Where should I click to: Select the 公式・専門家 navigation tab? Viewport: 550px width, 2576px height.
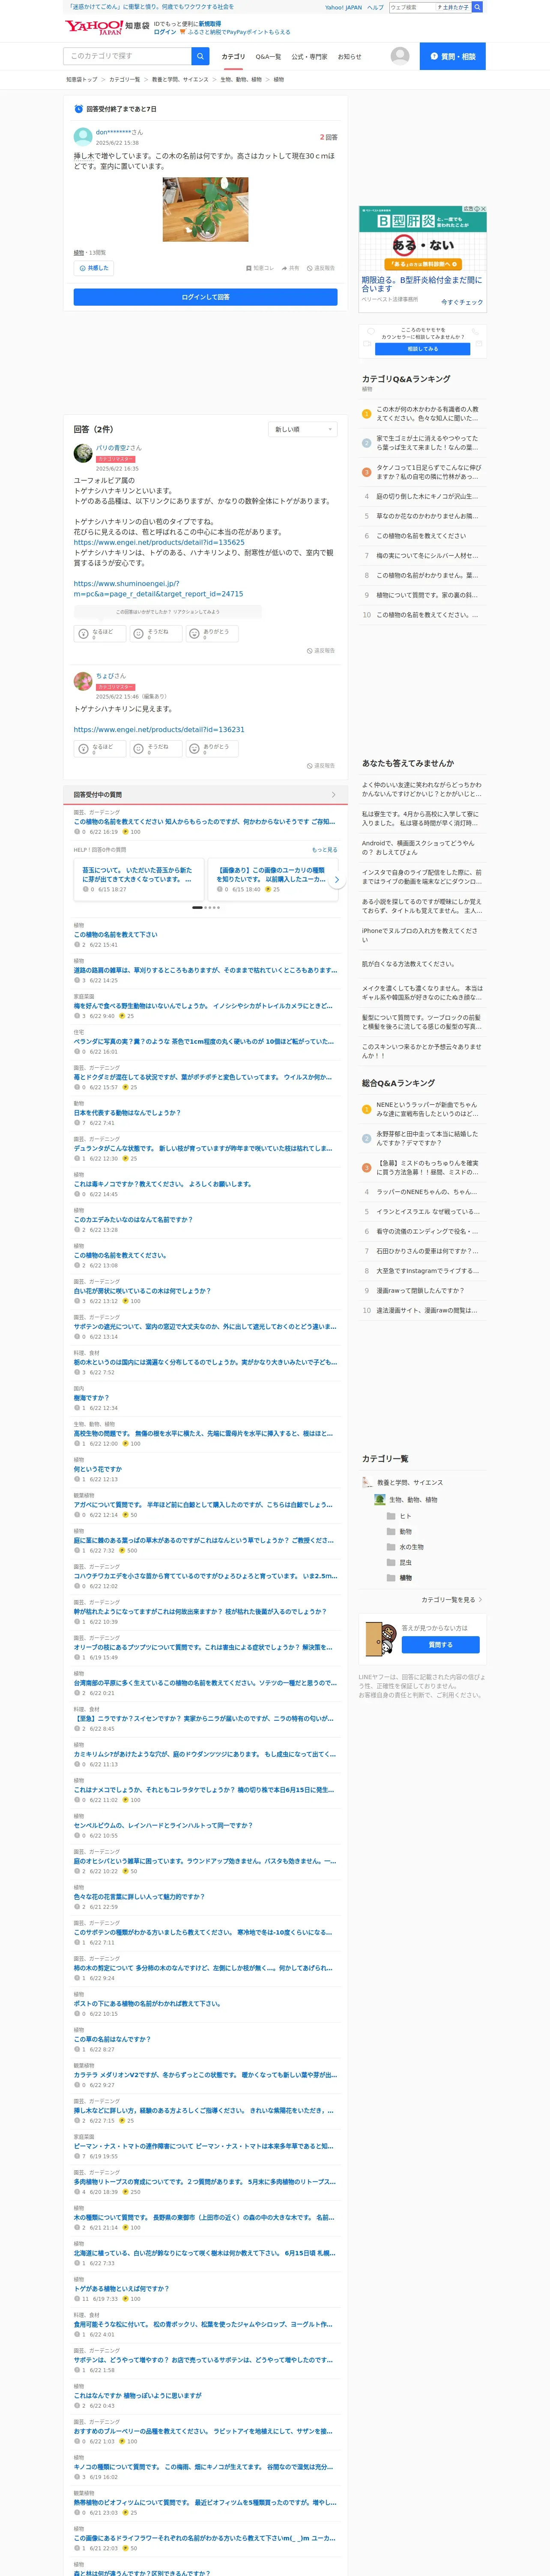tap(309, 57)
